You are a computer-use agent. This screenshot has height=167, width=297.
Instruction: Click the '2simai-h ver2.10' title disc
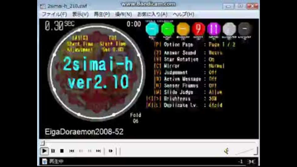tap(97, 72)
